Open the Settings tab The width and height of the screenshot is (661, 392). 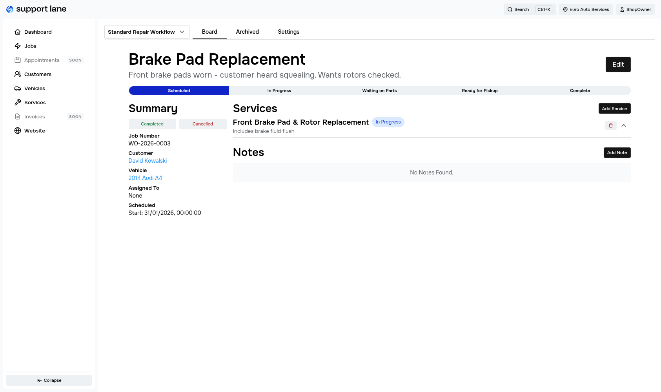(288, 32)
